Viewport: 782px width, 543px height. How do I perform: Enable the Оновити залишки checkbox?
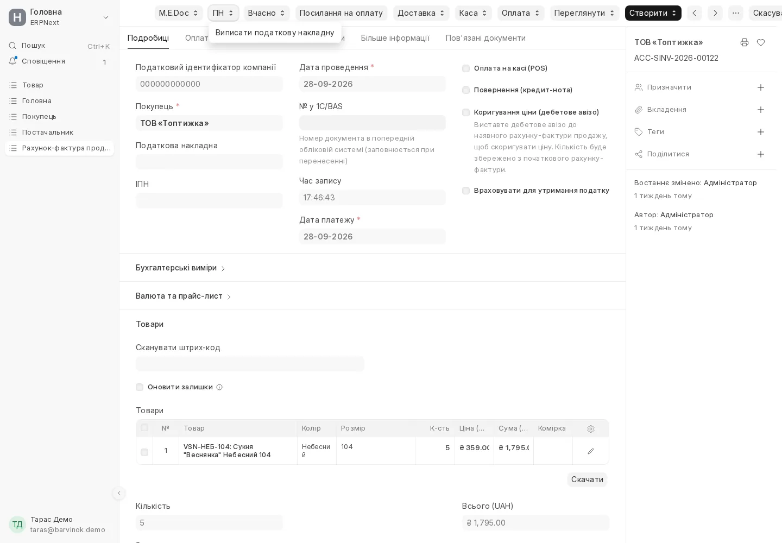click(140, 387)
